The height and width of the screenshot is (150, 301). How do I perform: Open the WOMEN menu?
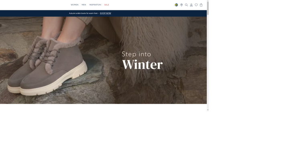click(x=75, y=5)
